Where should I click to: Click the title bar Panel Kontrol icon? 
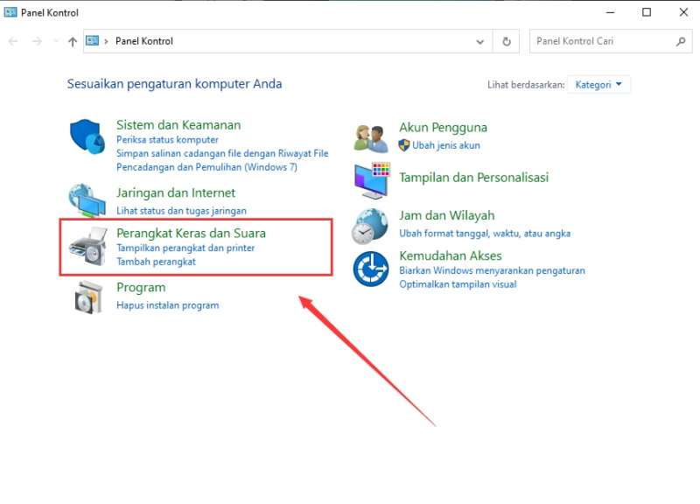(x=10, y=12)
